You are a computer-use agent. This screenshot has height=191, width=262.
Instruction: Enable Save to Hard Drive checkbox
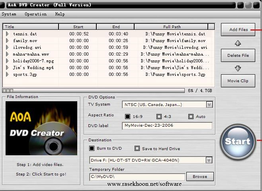(x=137, y=149)
